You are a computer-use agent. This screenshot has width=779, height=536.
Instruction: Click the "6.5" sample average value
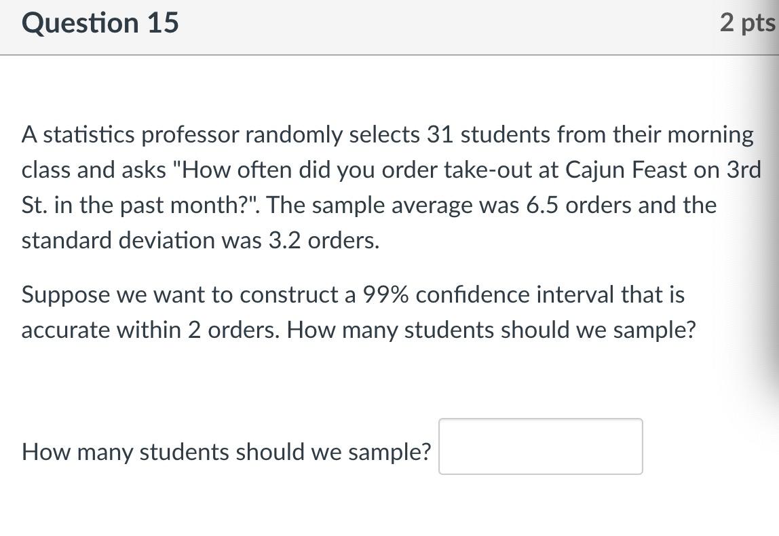pyautogui.click(x=542, y=205)
